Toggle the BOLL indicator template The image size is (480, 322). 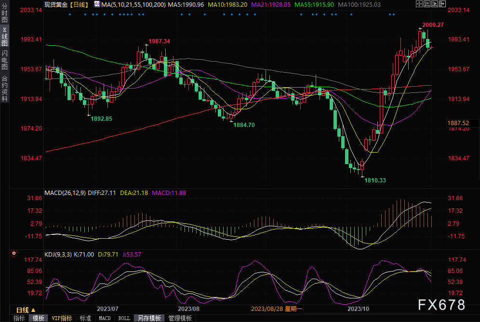(124, 318)
